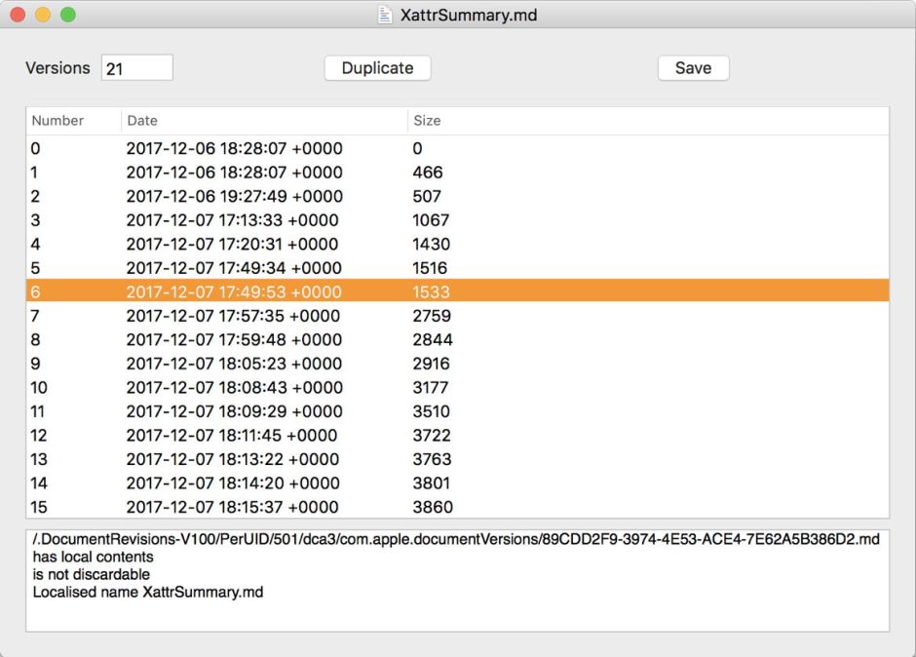Click the Duplicate button
This screenshot has height=657, width=916.
pyautogui.click(x=377, y=68)
